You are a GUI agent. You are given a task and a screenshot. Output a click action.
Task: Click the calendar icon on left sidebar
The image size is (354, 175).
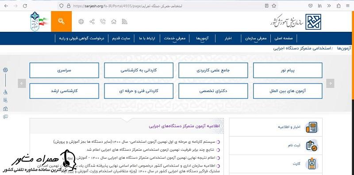pos(5,109)
